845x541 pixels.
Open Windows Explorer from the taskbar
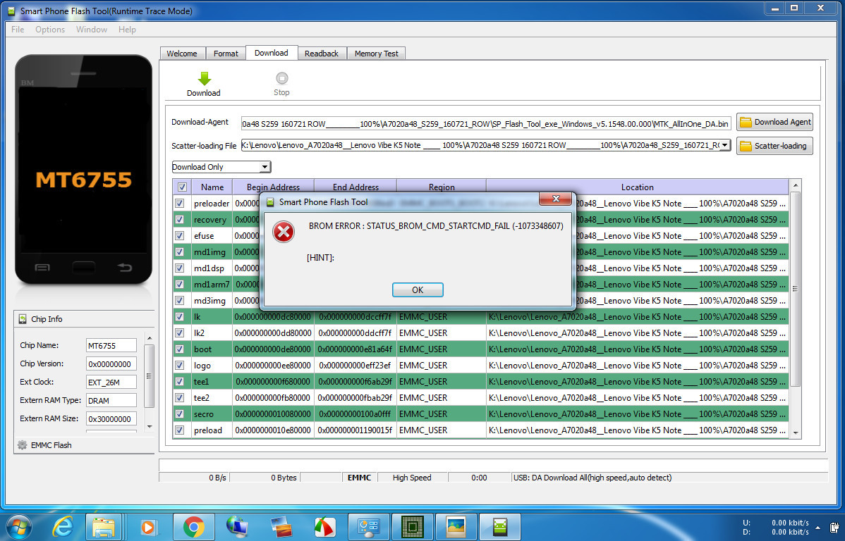point(104,526)
